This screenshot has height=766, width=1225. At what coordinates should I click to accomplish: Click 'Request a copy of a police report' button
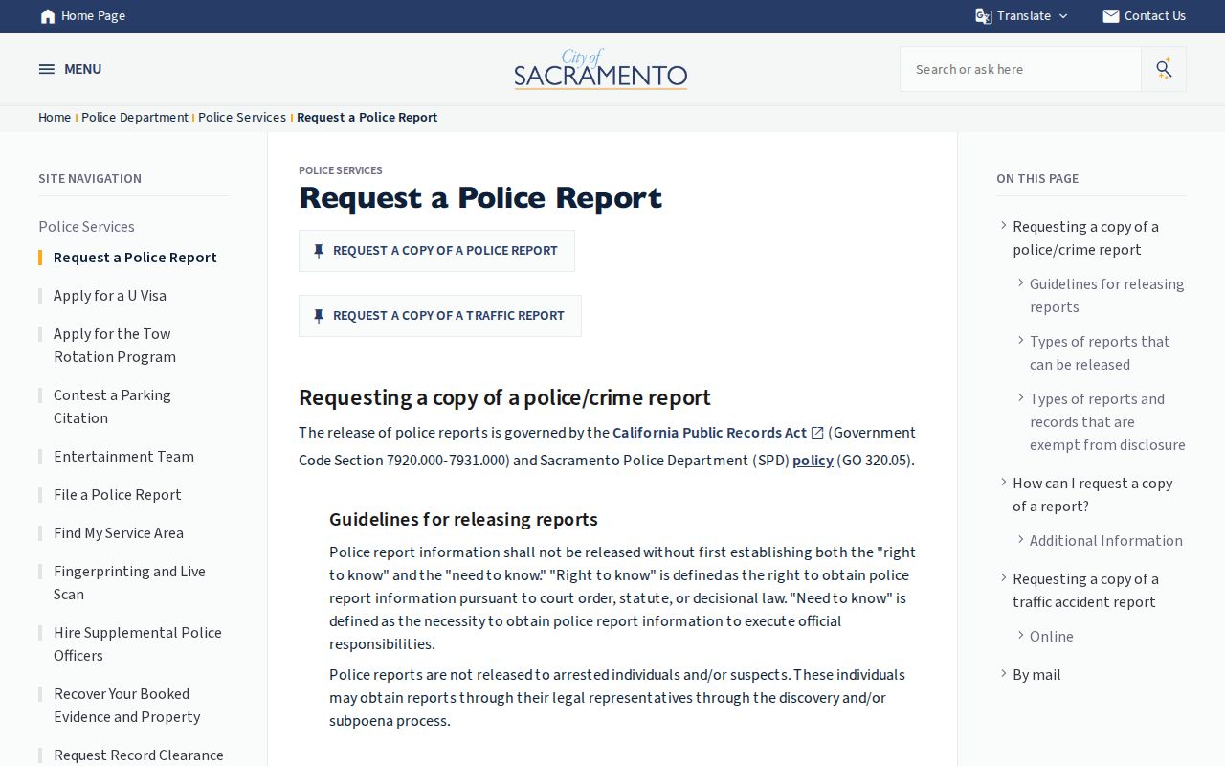[x=436, y=251]
